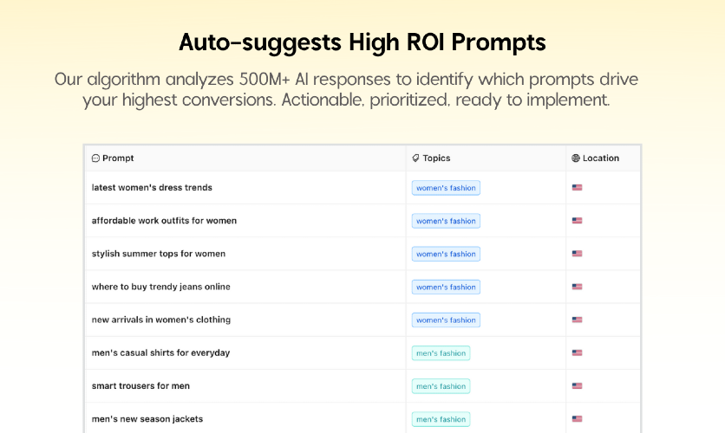
Task: Click the Topics tag icon
Action: point(415,158)
